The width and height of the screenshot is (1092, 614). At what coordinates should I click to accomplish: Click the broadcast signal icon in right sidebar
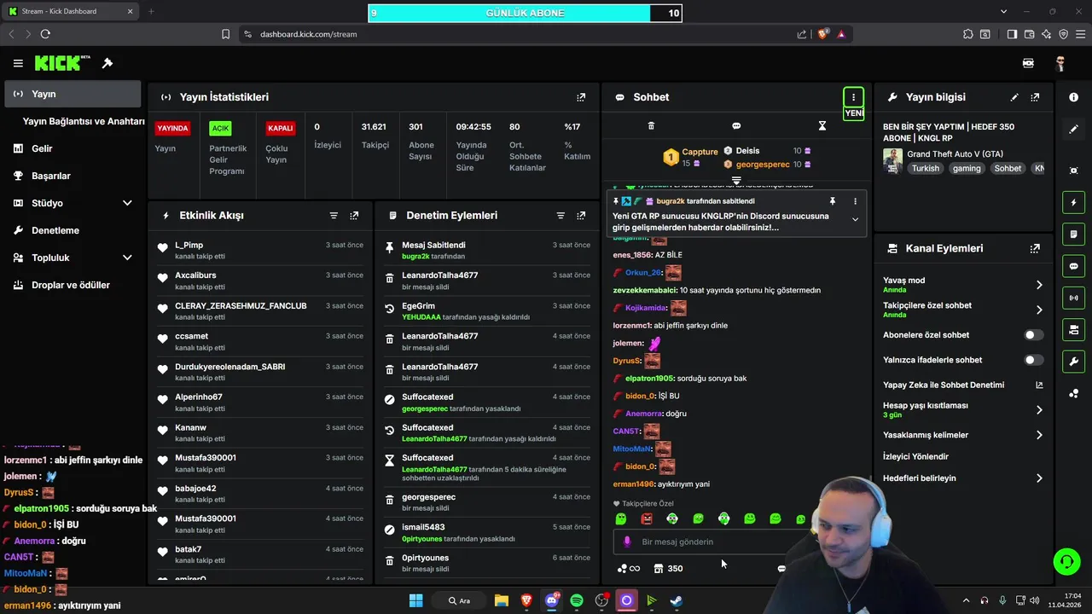pyautogui.click(x=1073, y=298)
